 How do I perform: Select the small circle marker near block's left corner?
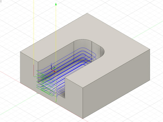[37, 93]
